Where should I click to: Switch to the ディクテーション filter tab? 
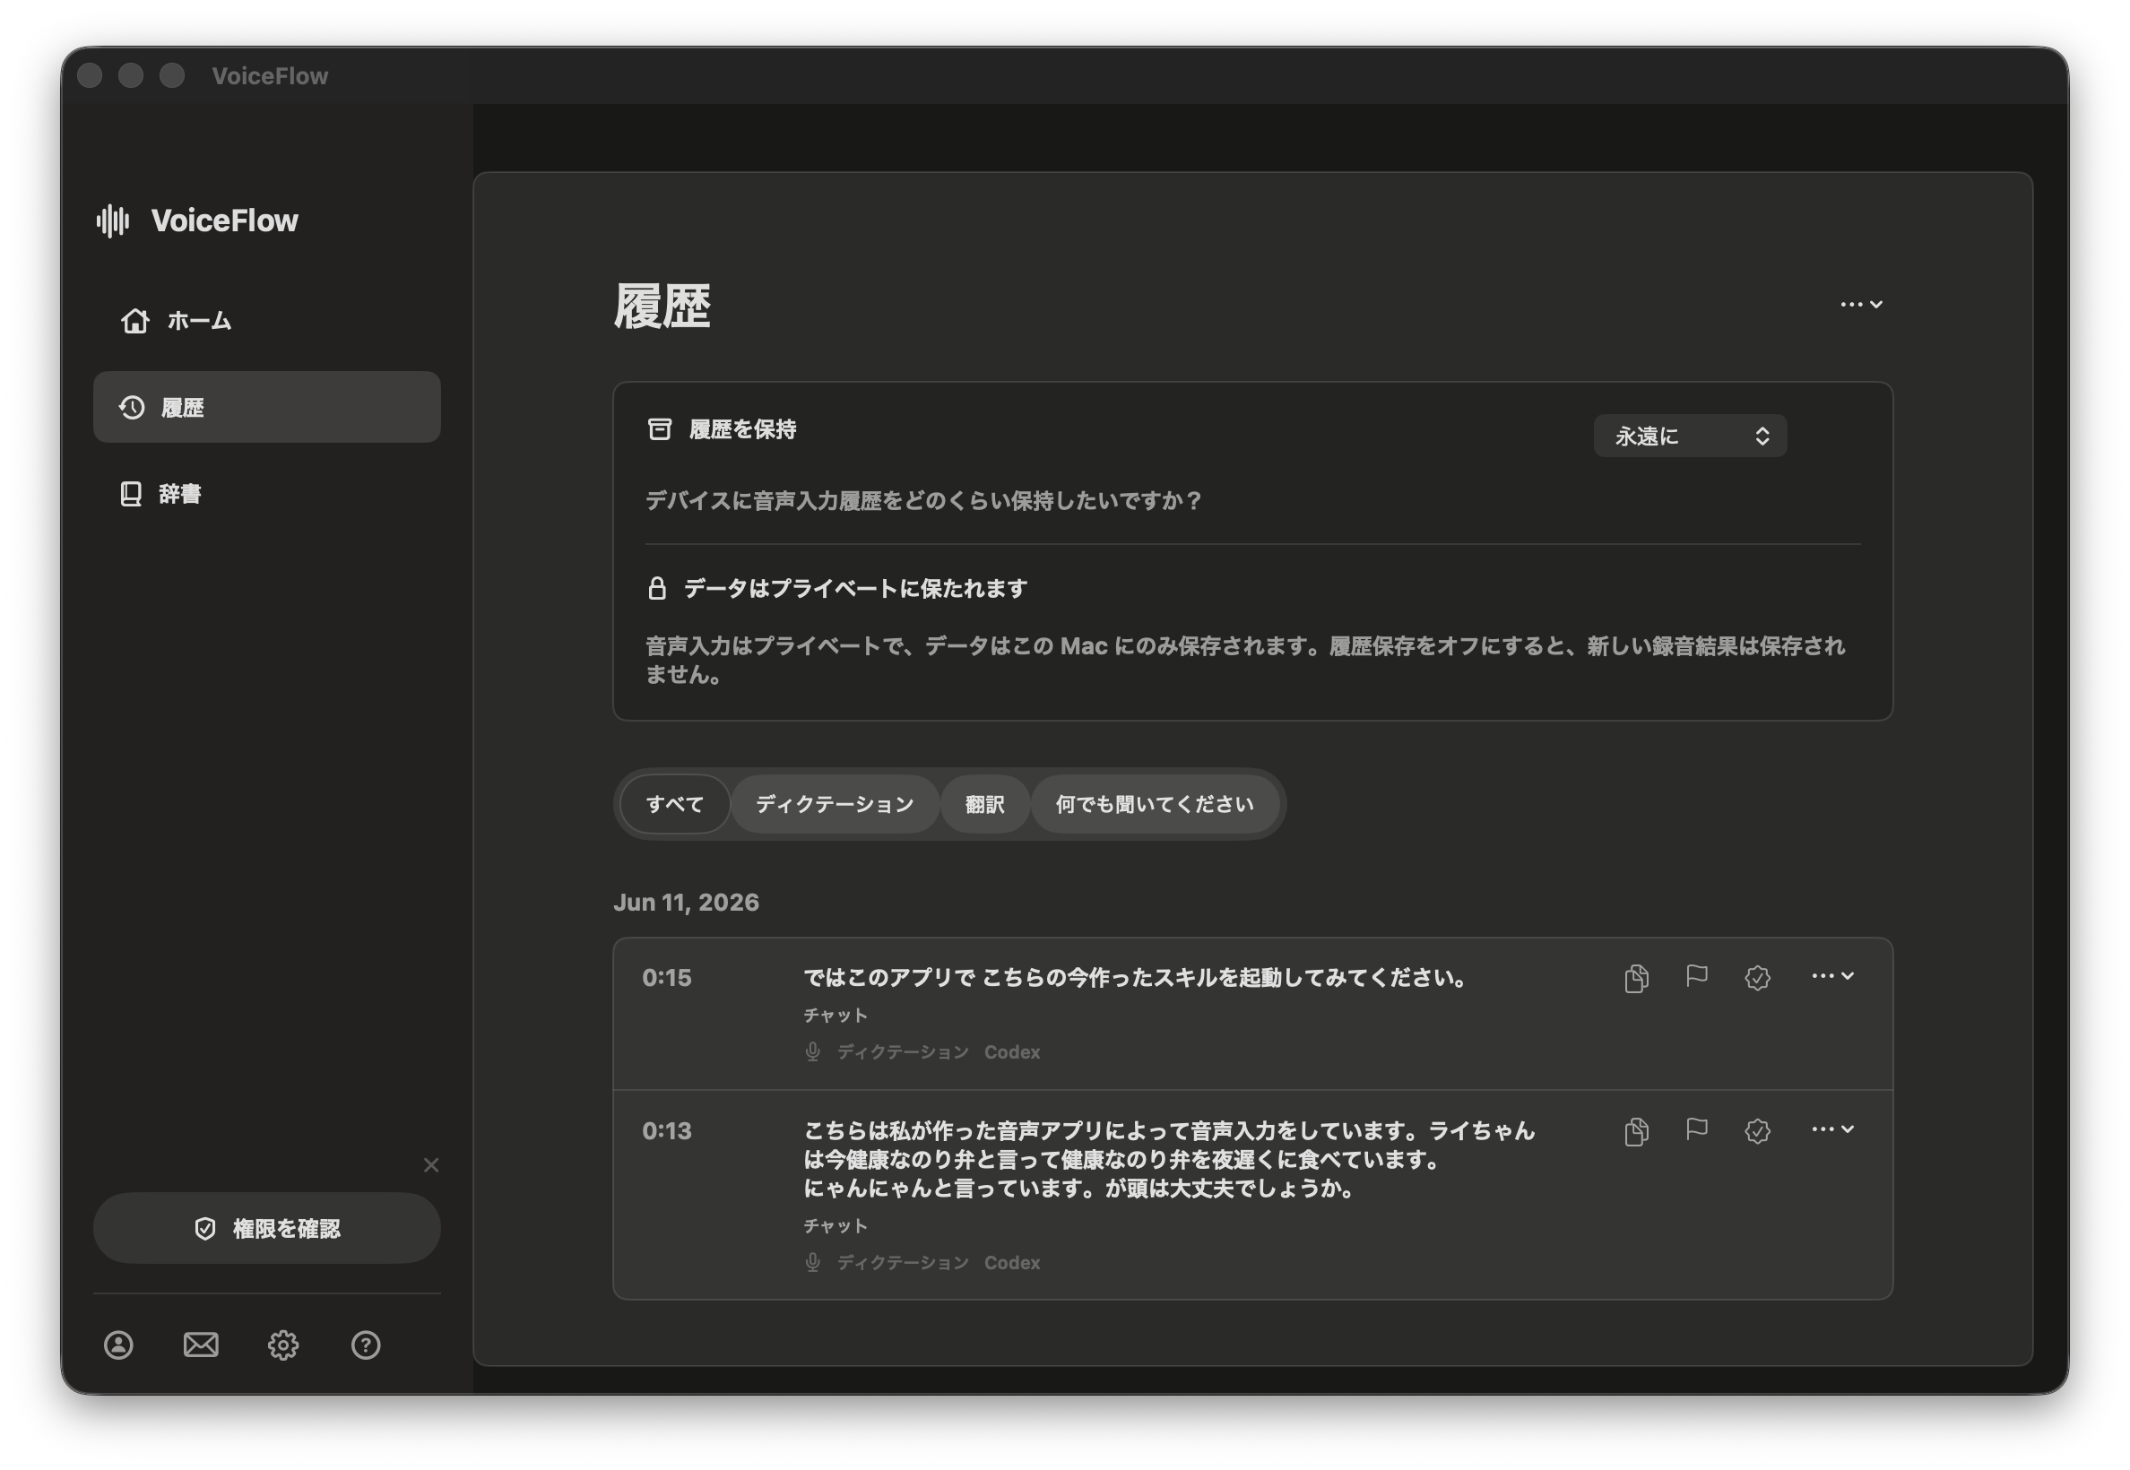point(835,804)
